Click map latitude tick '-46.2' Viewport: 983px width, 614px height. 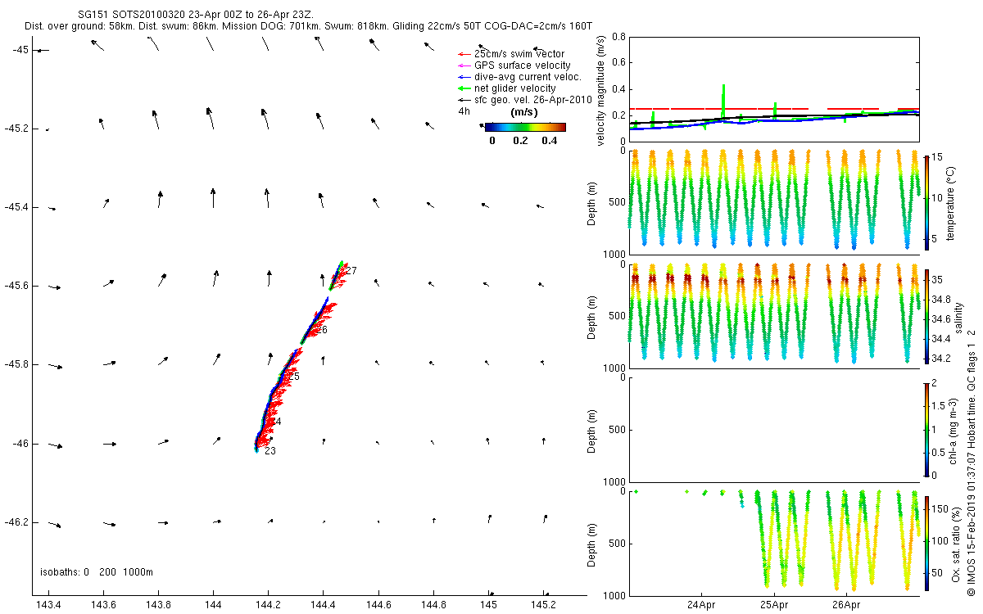coord(16,522)
